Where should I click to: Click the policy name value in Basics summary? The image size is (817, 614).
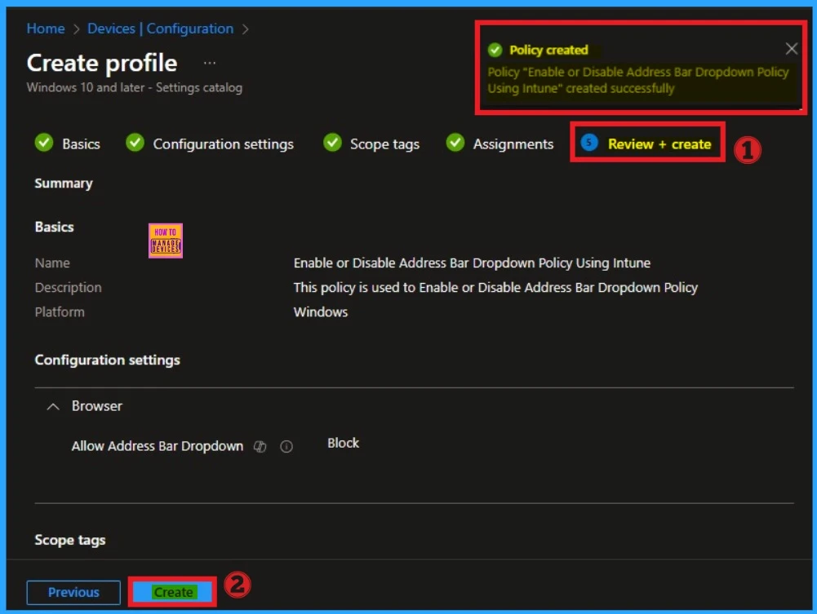472,263
